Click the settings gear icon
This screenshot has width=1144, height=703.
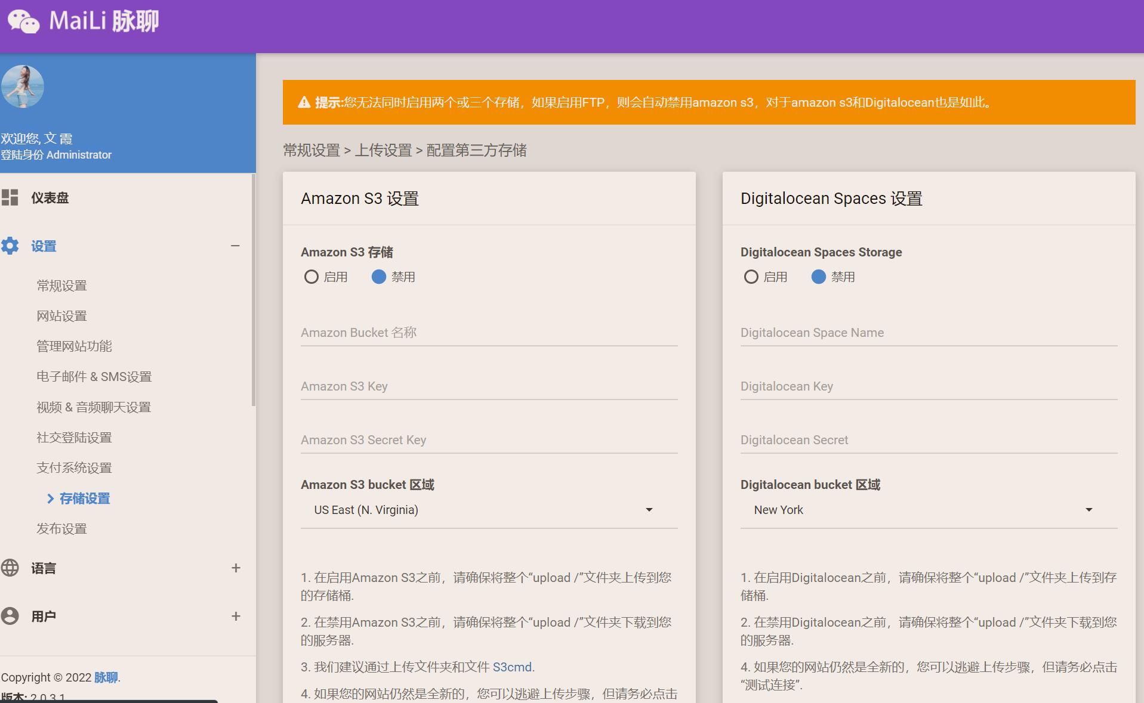click(x=10, y=246)
